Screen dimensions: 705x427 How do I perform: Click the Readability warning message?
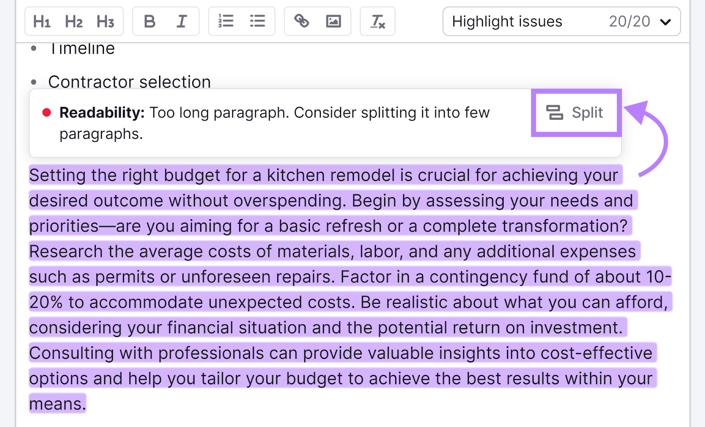click(x=274, y=123)
